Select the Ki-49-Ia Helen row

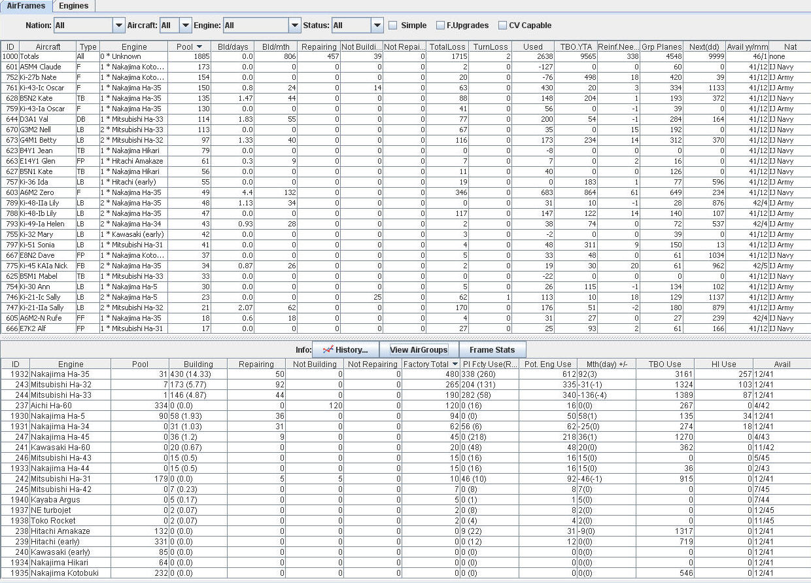pyautogui.click(x=405, y=224)
